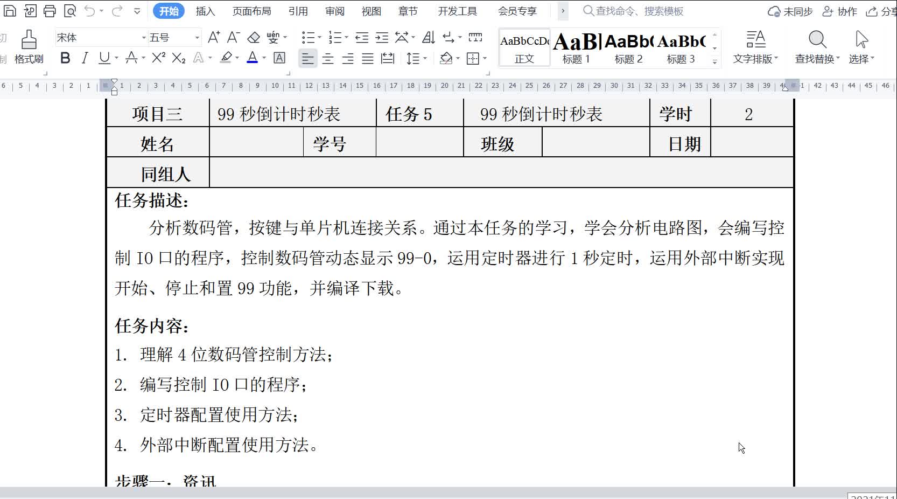
Task: Toggle distributed alignment button
Action: pos(388,58)
